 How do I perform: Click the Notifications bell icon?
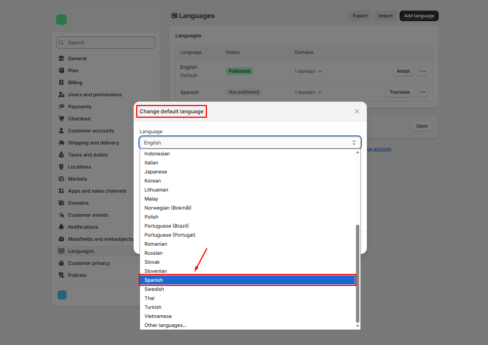pyautogui.click(x=61, y=227)
